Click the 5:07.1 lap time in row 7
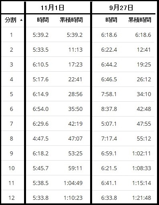This screenshot has width=159, height=205. click(109, 124)
